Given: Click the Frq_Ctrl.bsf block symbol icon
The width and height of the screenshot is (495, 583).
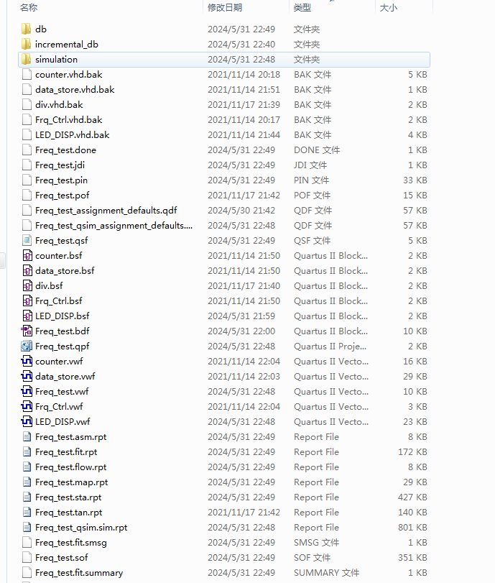Looking at the screenshot, I should pyautogui.click(x=27, y=301).
